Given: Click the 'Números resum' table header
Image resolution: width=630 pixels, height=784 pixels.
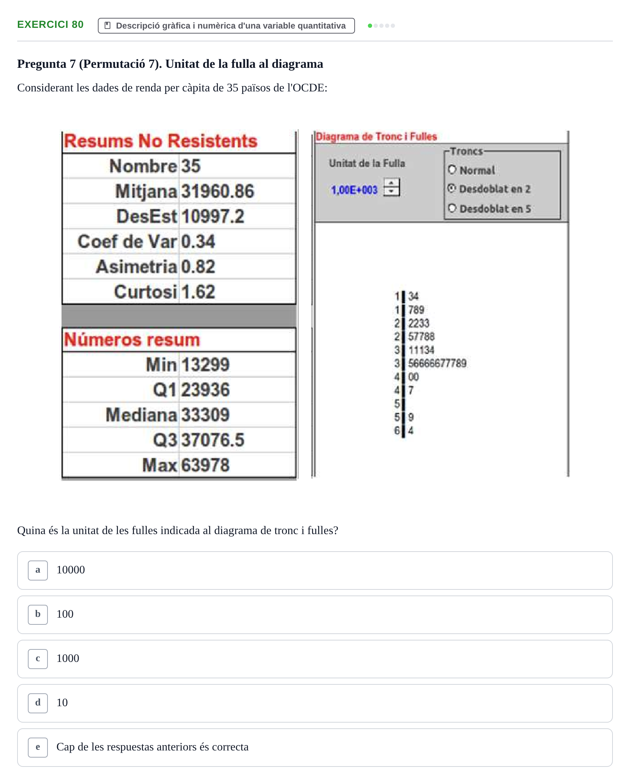Looking at the screenshot, I should [x=132, y=340].
